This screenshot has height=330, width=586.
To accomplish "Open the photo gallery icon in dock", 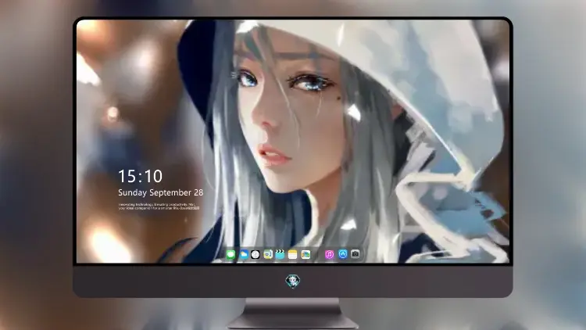I will click(x=306, y=255).
